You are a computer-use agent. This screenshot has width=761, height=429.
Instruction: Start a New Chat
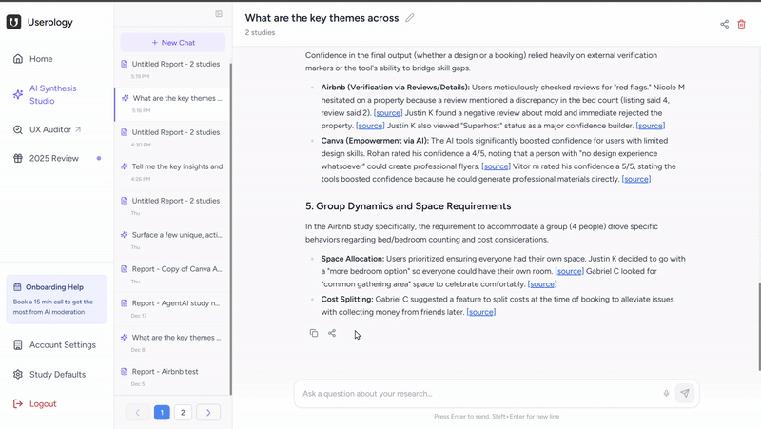click(173, 43)
